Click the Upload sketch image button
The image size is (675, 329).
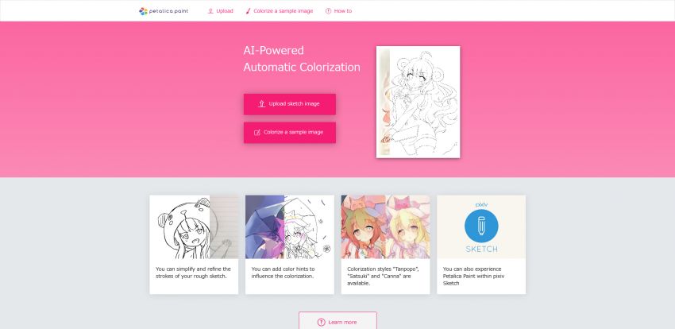point(290,104)
